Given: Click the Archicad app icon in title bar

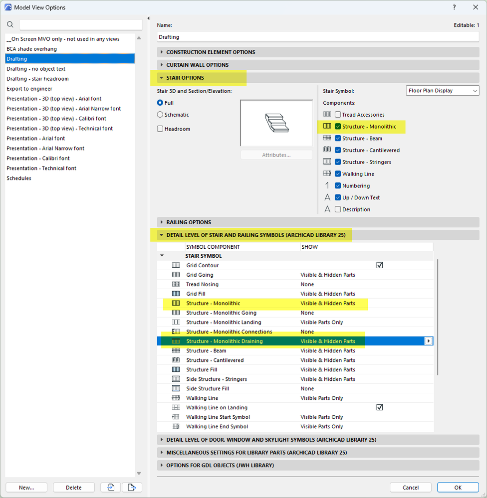Looking at the screenshot, I should click(8, 7).
